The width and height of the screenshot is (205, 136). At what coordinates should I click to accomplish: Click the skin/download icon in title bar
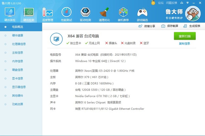[182, 3]
